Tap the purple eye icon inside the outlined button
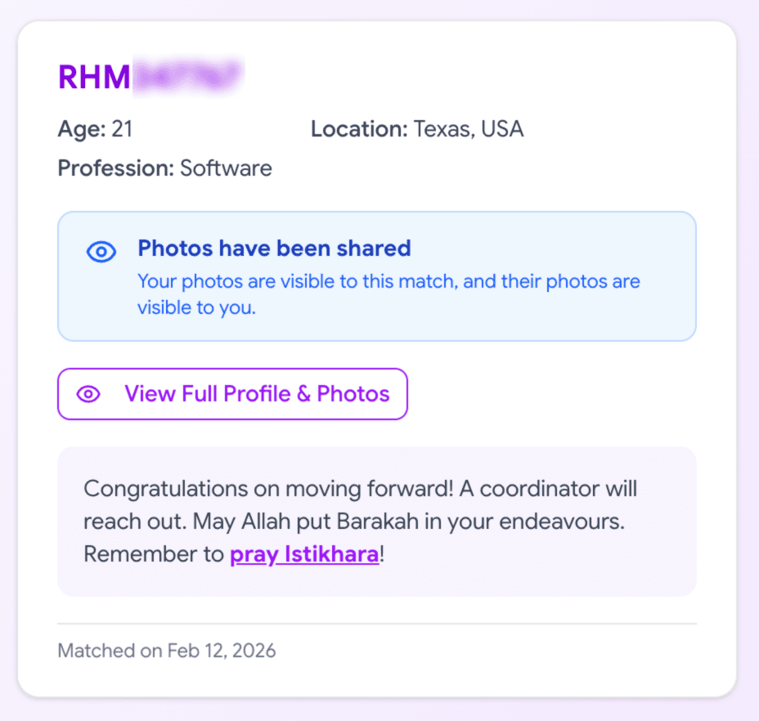 tap(88, 394)
